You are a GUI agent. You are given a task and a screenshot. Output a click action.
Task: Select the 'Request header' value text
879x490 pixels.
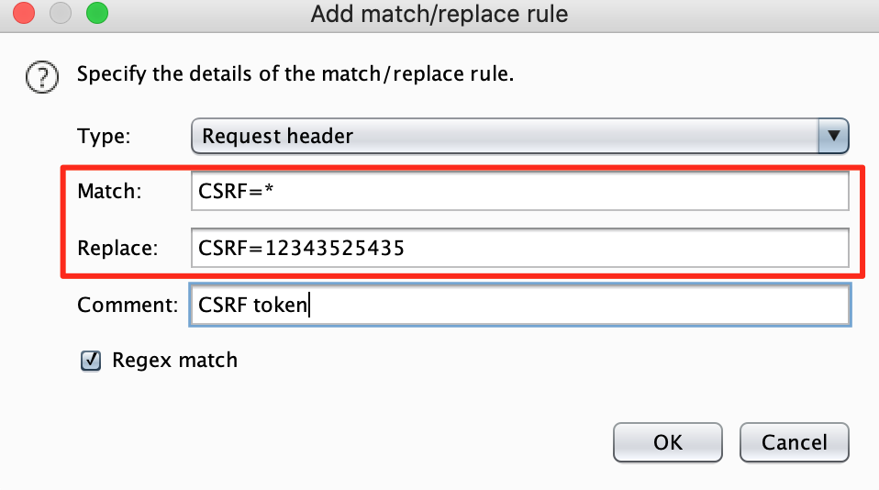(x=277, y=137)
